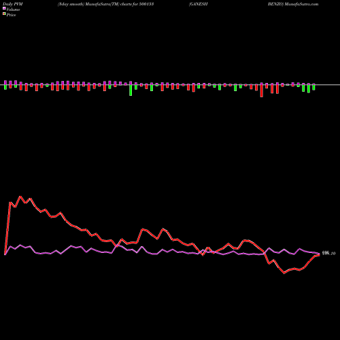Click the magenta Volume legend swatch
This screenshot has height=340, width=340.
tap(4, 9)
